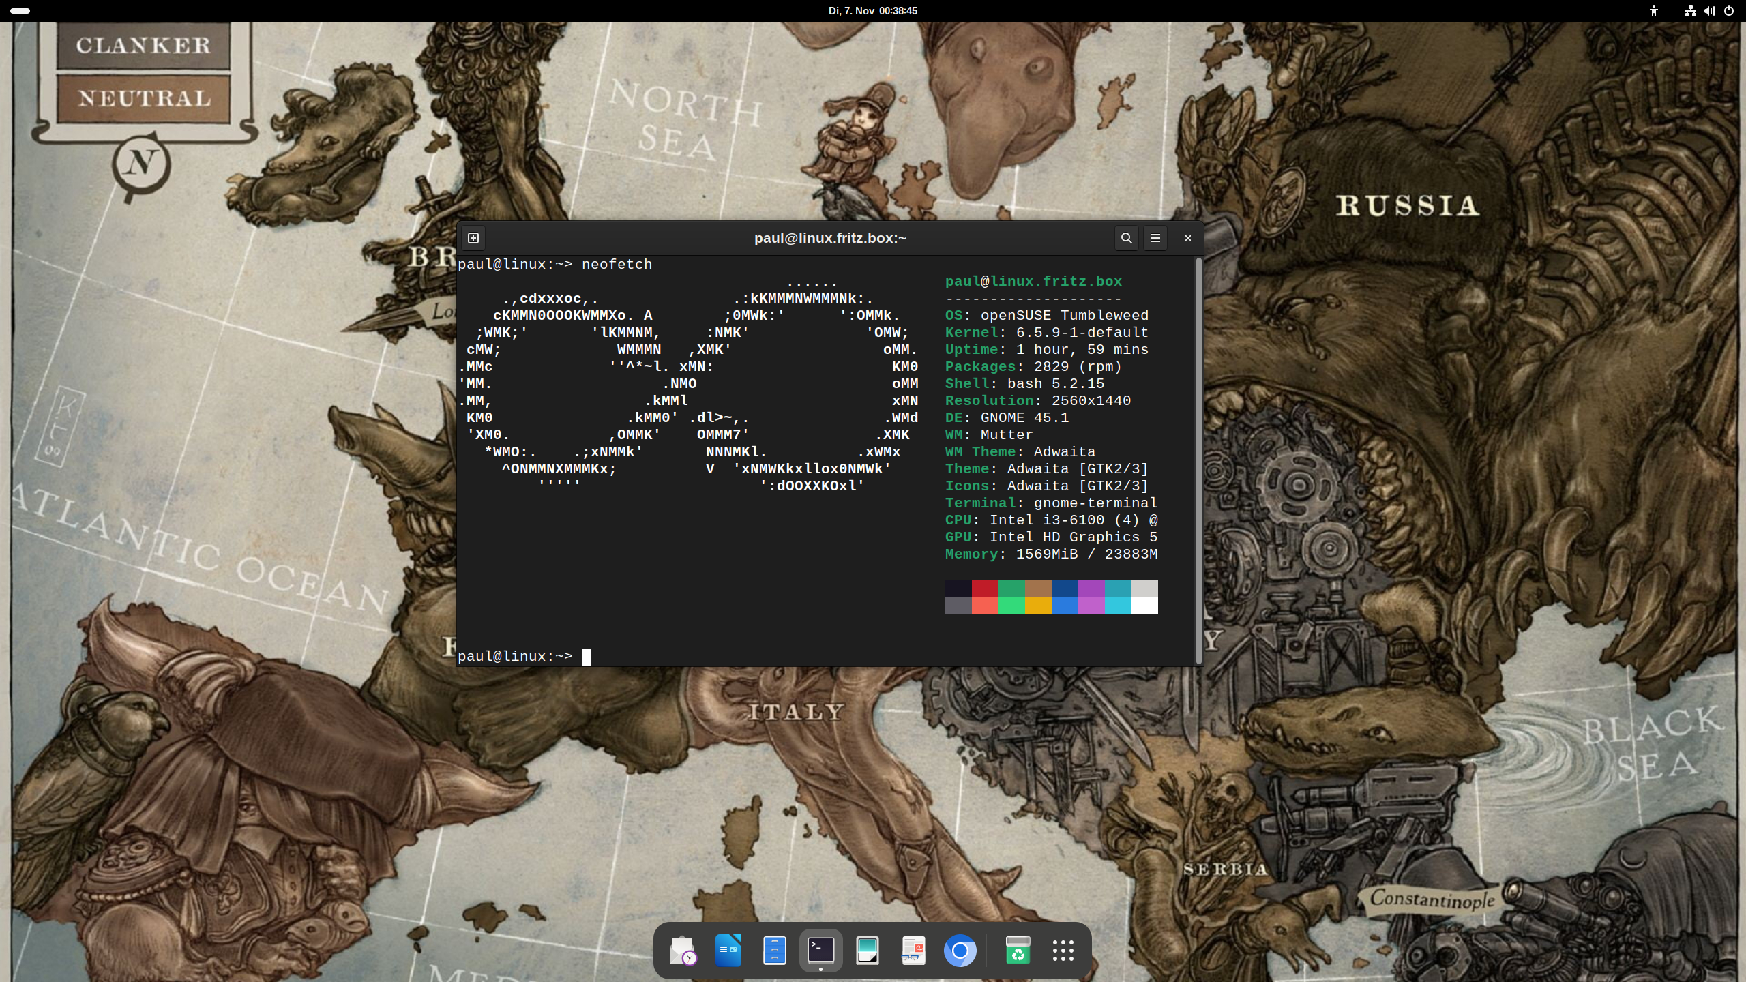This screenshot has height=982, width=1746.
Task: Open Document Viewer from dock
Action: (913, 951)
